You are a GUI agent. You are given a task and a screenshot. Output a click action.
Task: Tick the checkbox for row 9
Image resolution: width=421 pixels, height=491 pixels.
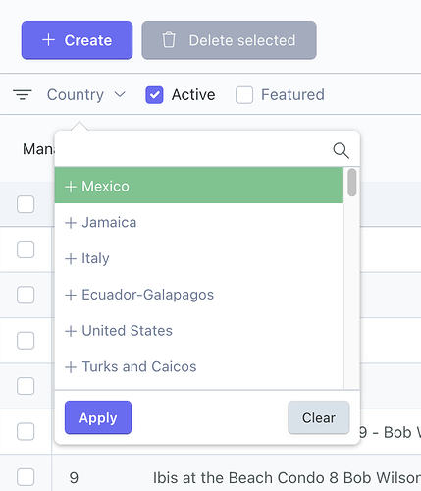pos(26,477)
